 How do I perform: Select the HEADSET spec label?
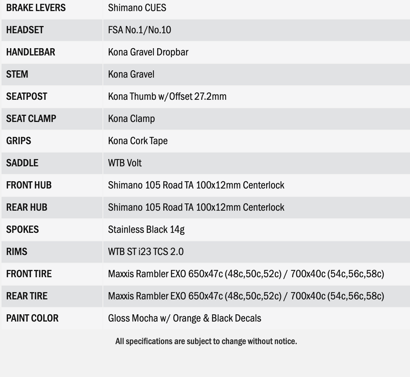(25, 30)
